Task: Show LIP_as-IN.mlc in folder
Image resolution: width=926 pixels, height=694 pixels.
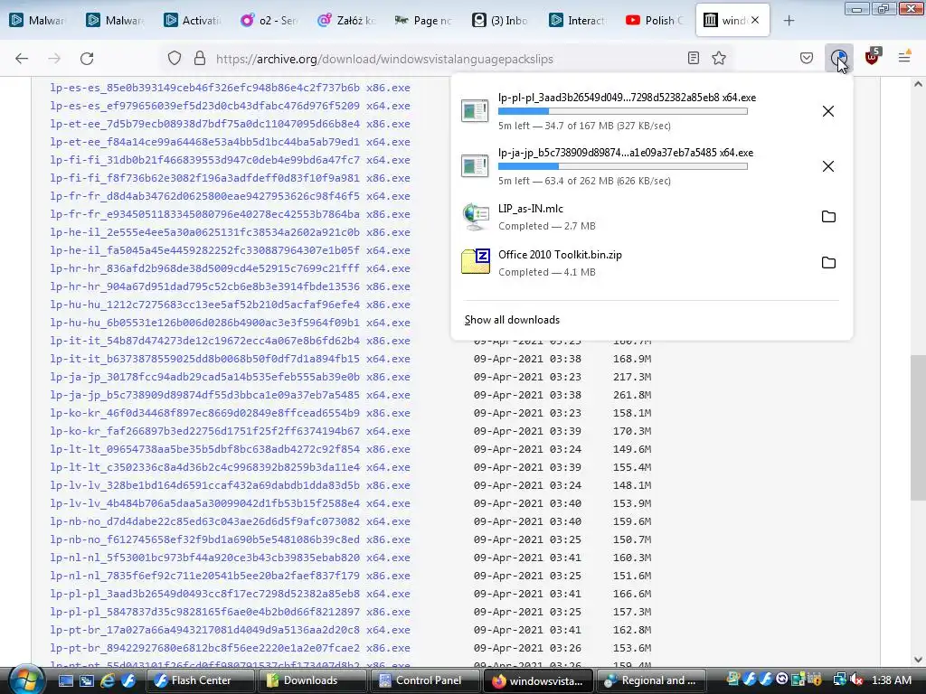Action: [x=828, y=217]
